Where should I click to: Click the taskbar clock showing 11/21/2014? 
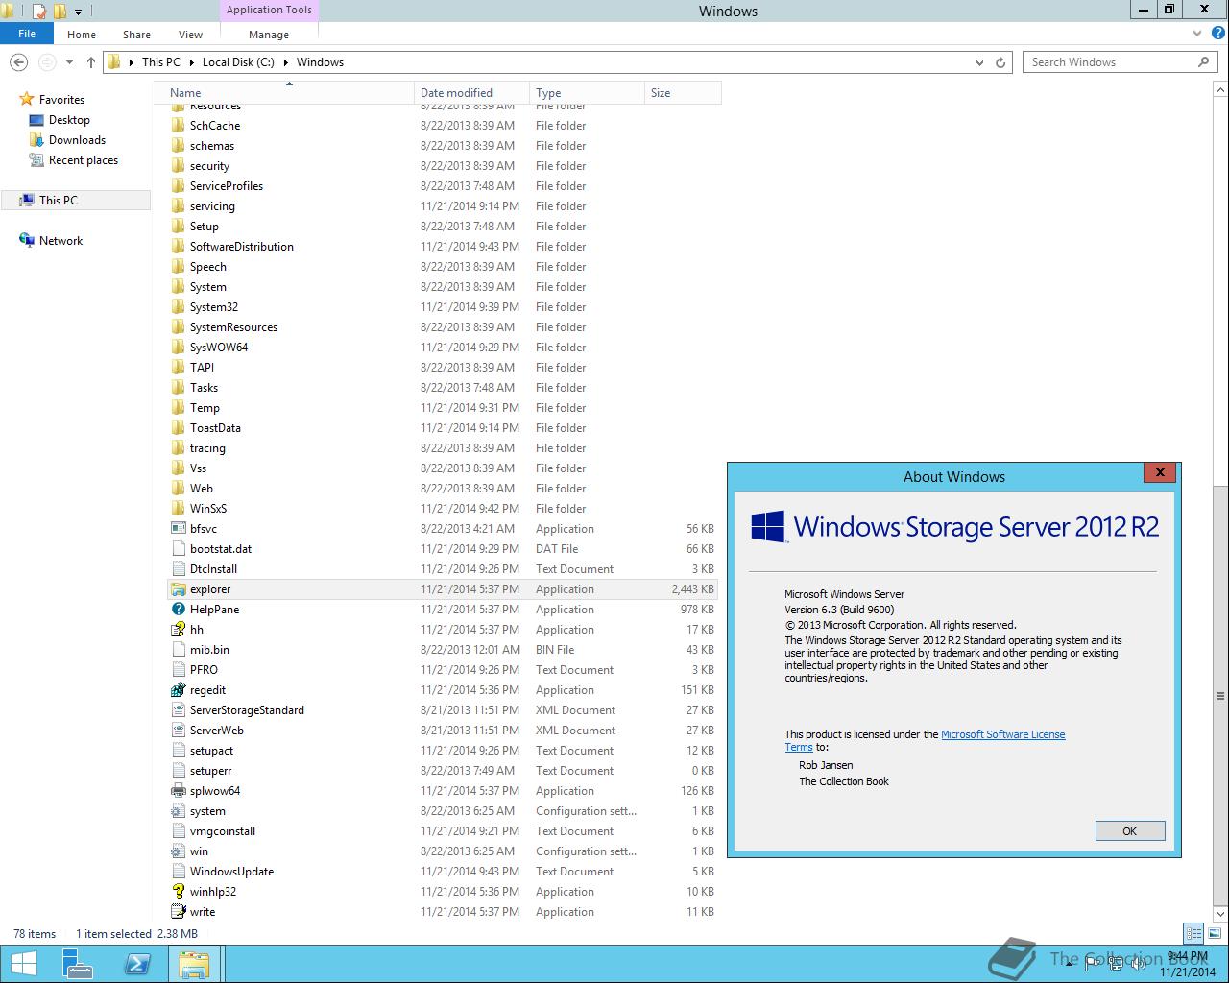1187,964
